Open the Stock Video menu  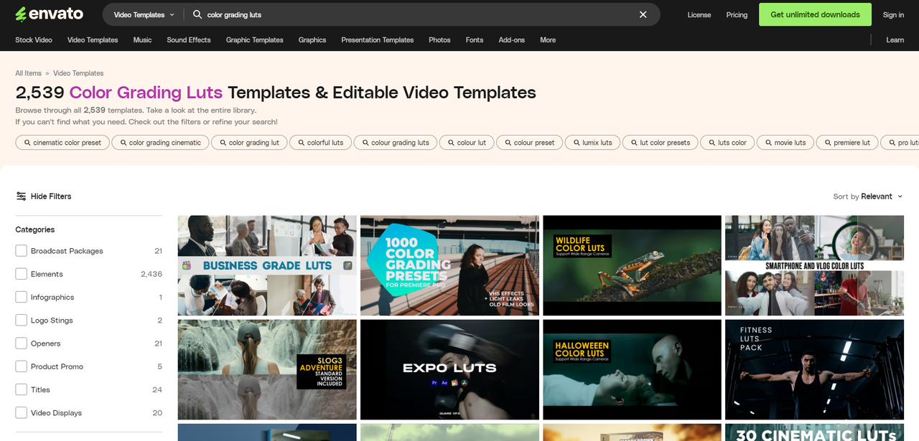point(34,40)
